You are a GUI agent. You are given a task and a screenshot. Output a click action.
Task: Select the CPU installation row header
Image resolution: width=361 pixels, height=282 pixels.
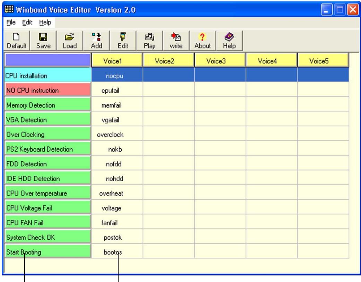(x=48, y=75)
